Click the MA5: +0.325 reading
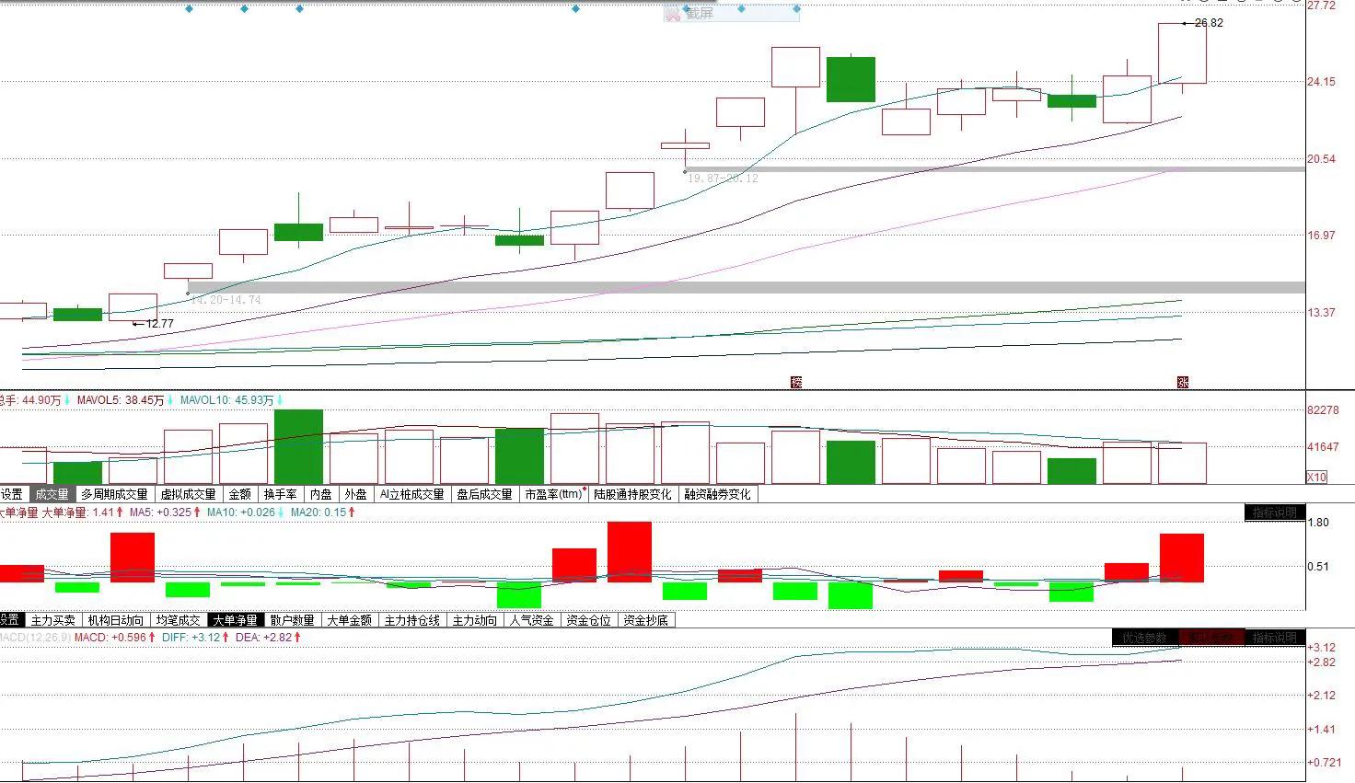 (161, 512)
